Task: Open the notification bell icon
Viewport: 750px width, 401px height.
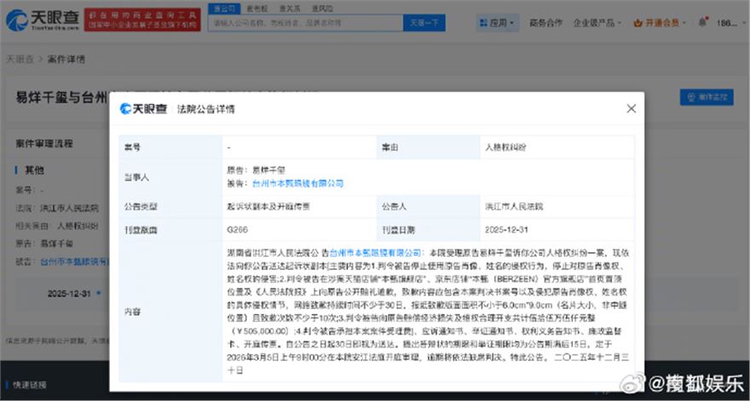Action: click(702, 23)
